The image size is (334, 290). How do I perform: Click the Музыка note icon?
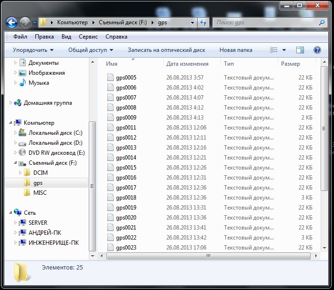pyautogui.click(x=22, y=82)
